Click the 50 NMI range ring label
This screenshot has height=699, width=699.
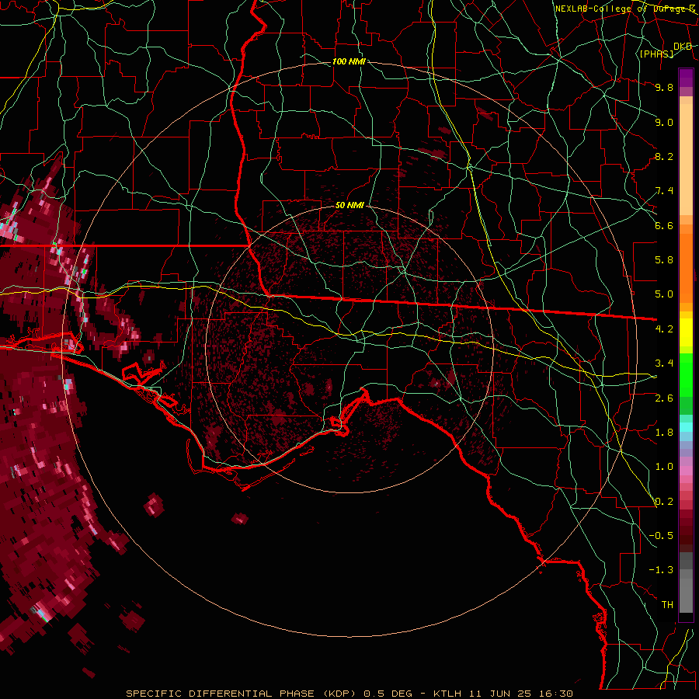tap(350, 206)
